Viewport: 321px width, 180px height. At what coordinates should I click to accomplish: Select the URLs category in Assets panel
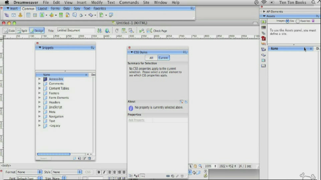[264, 33]
